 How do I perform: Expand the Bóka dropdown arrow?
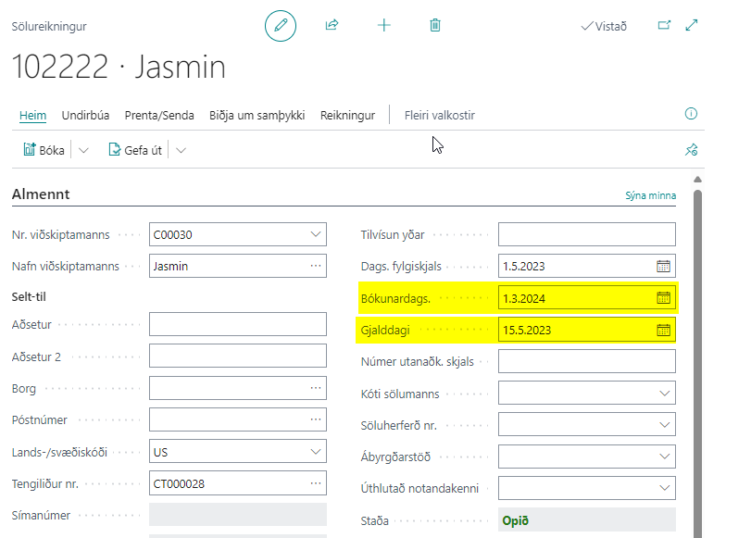[83, 150]
